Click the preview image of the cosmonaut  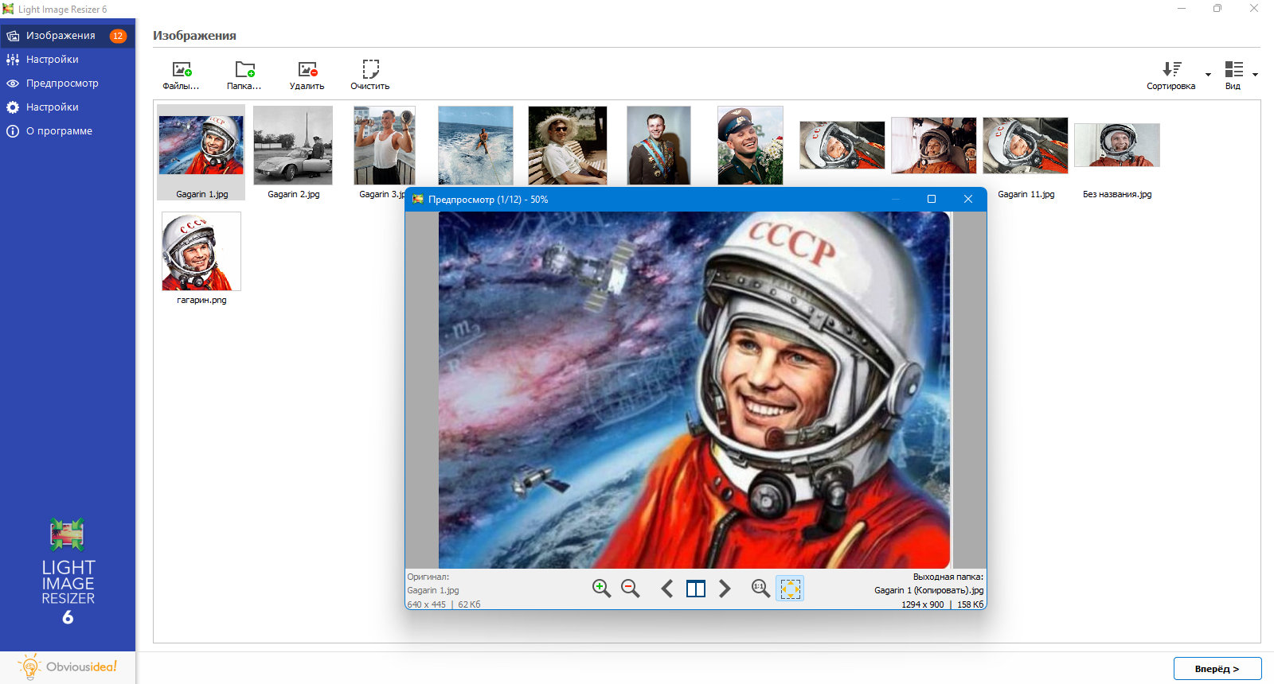click(694, 390)
